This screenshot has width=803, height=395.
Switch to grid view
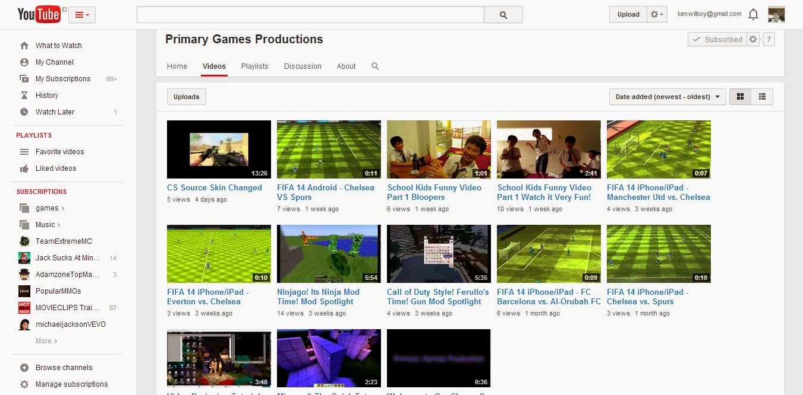click(x=740, y=97)
